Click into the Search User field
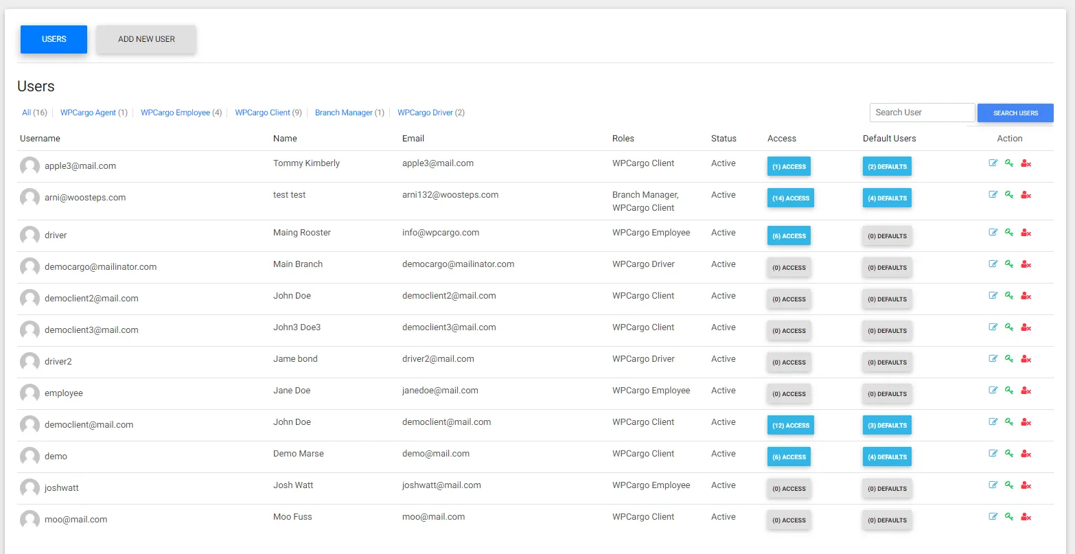 921,113
